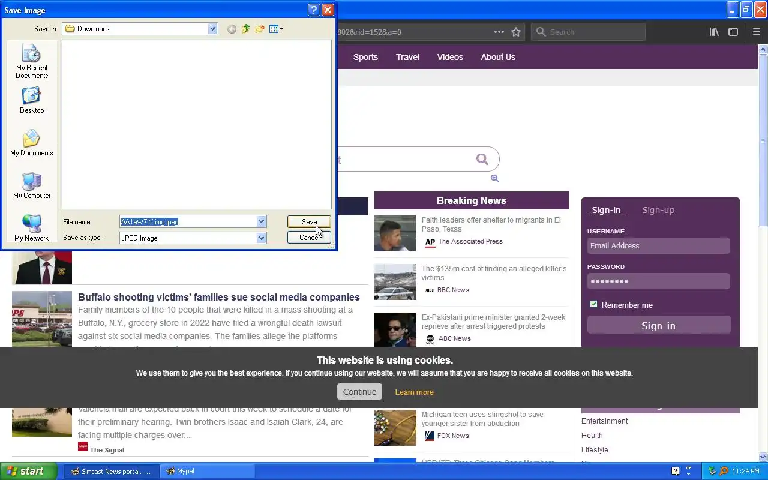The height and width of the screenshot is (480, 768).
Task: Click the small advanced search zoom icon
Action: coord(494,178)
